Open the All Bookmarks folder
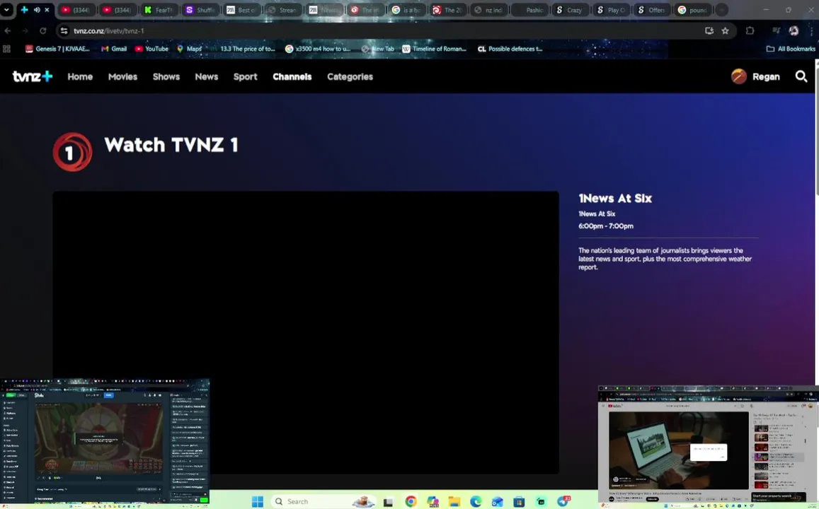The image size is (819, 509). coord(791,49)
